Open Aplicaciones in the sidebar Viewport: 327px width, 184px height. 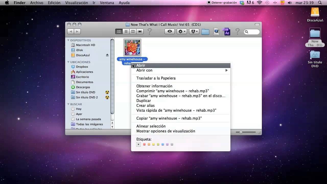[84, 72]
